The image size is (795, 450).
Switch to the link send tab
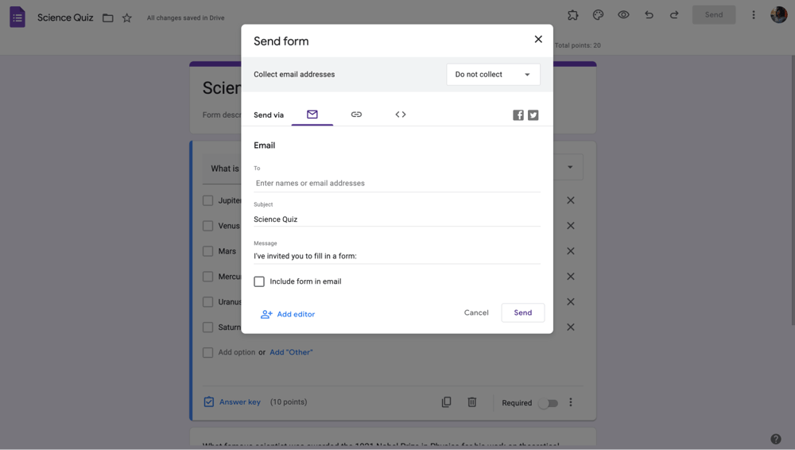point(356,114)
